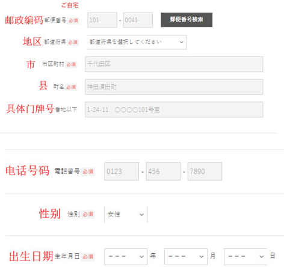Click the phone number field showing 7890
The image size is (284, 267).
(205, 172)
